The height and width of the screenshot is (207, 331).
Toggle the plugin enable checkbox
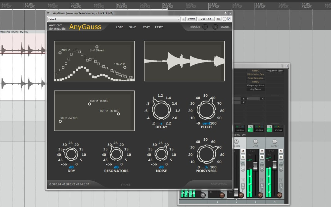pyautogui.click(x=229, y=19)
